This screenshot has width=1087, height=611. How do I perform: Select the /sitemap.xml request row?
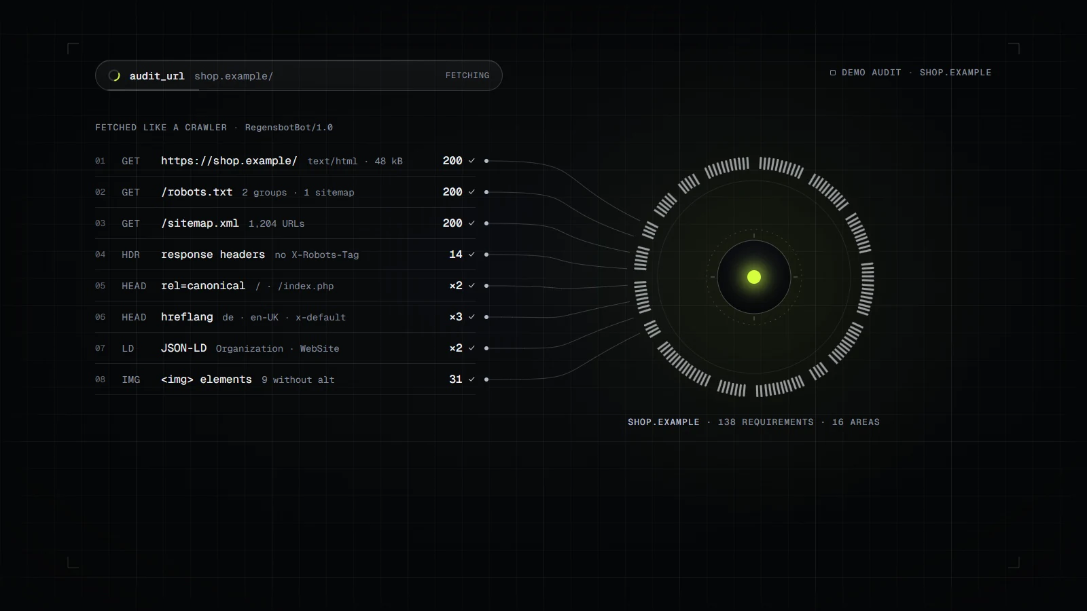(x=285, y=223)
